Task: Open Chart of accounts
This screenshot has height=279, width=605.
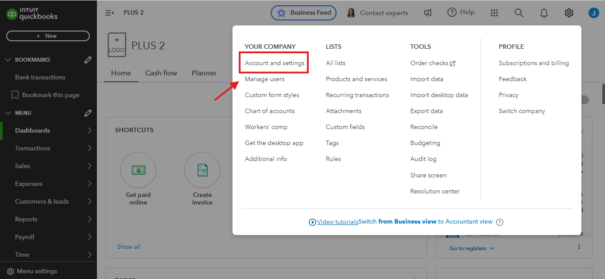Action: click(x=270, y=111)
